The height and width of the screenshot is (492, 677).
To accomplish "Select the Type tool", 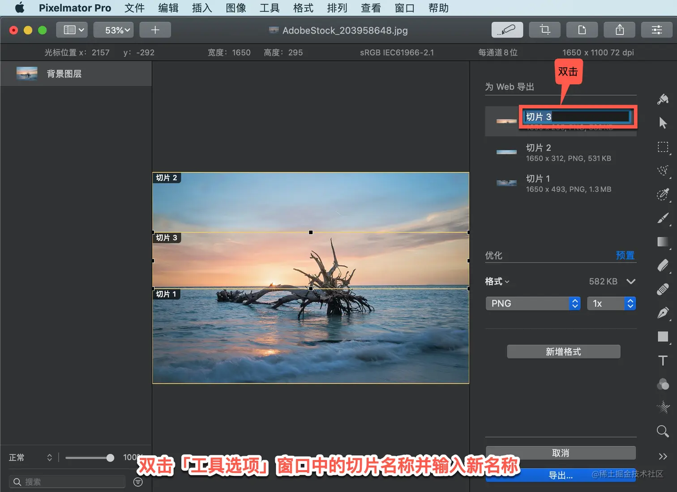I will click(663, 360).
